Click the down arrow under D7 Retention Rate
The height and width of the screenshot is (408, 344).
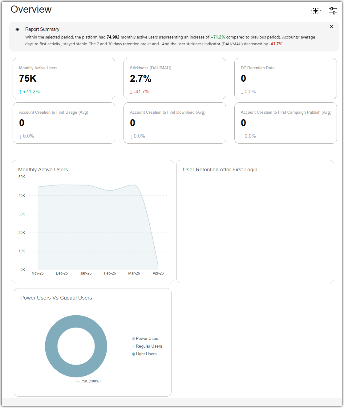coord(242,92)
